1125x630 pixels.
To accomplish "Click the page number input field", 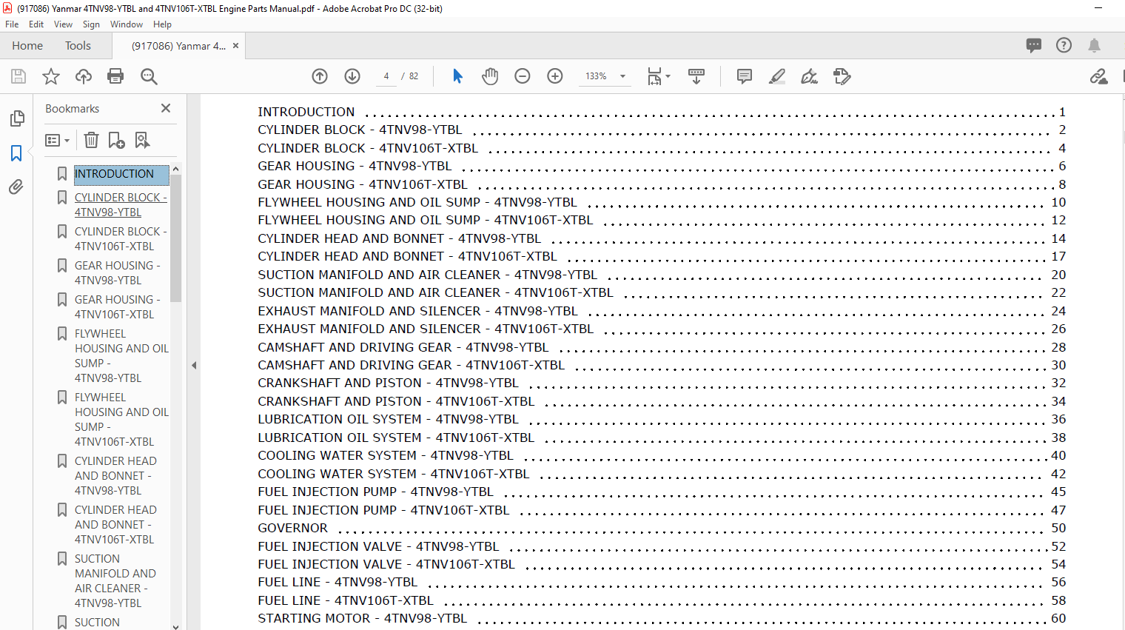I will tap(386, 76).
